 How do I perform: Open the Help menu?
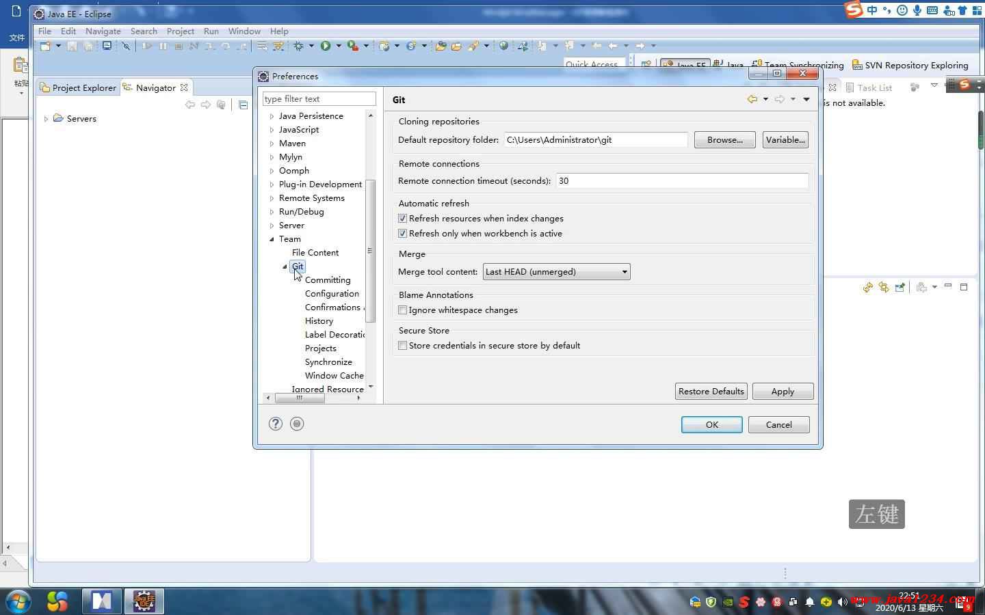pyautogui.click(x=279, y=31)
